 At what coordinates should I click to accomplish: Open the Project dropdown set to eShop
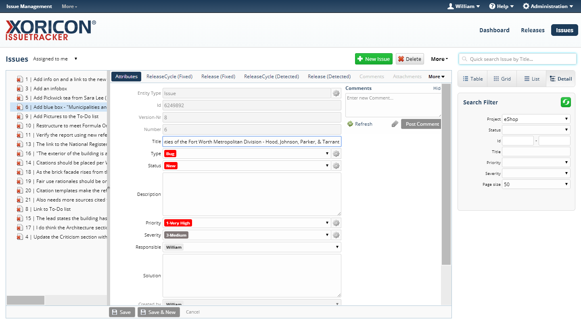536,119
